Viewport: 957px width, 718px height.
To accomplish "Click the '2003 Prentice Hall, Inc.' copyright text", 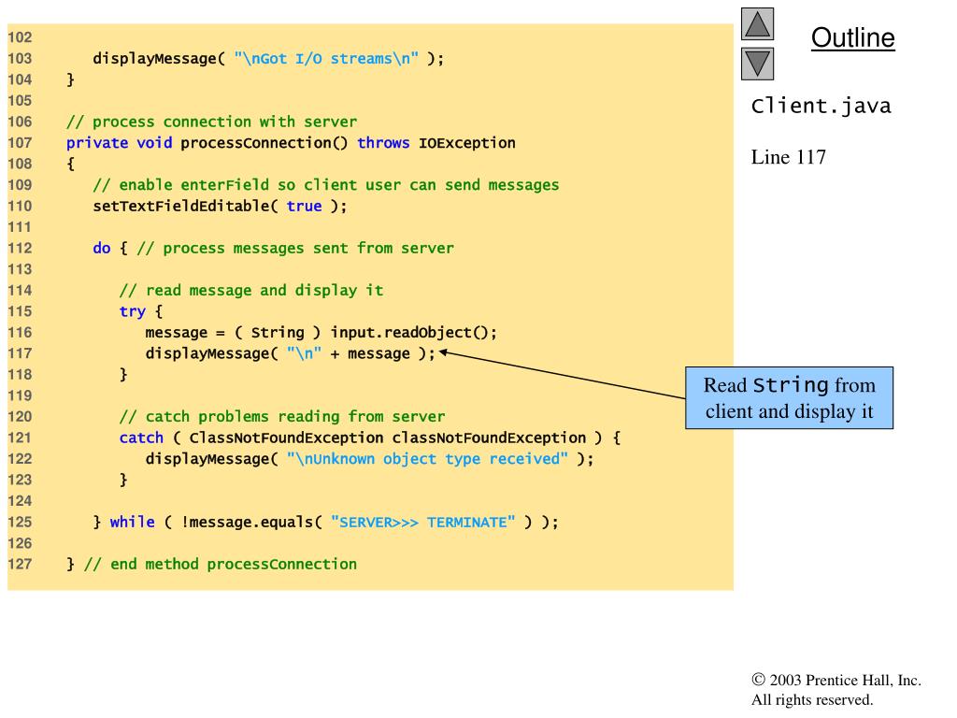I will [836, 681].
